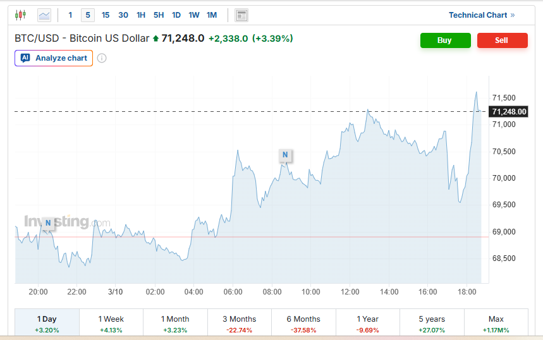Viewport: 543px width, 340px height.
Task: Click the Investing.com watermark logo
Action: [x=67, y=222]
